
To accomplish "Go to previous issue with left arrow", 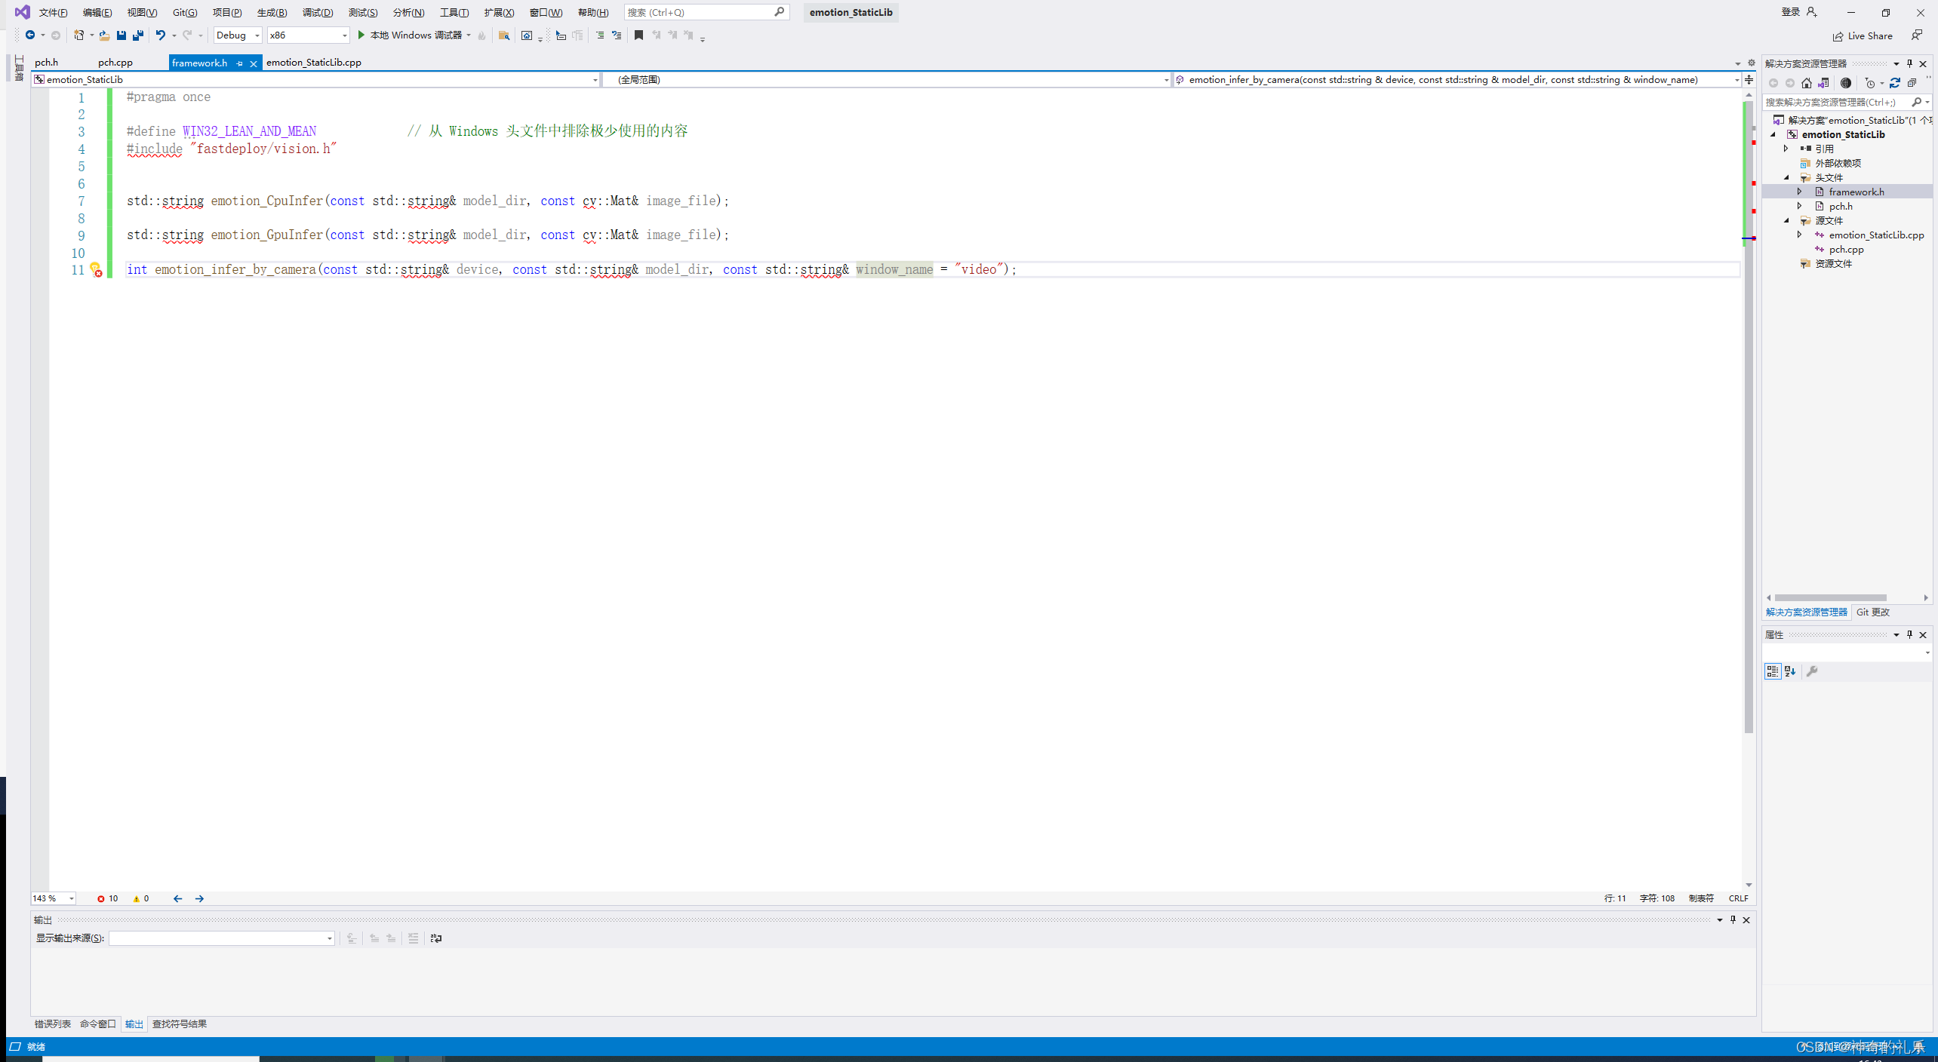I will pos(177,898).
